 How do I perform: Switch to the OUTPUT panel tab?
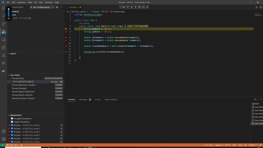click(98, 99)
